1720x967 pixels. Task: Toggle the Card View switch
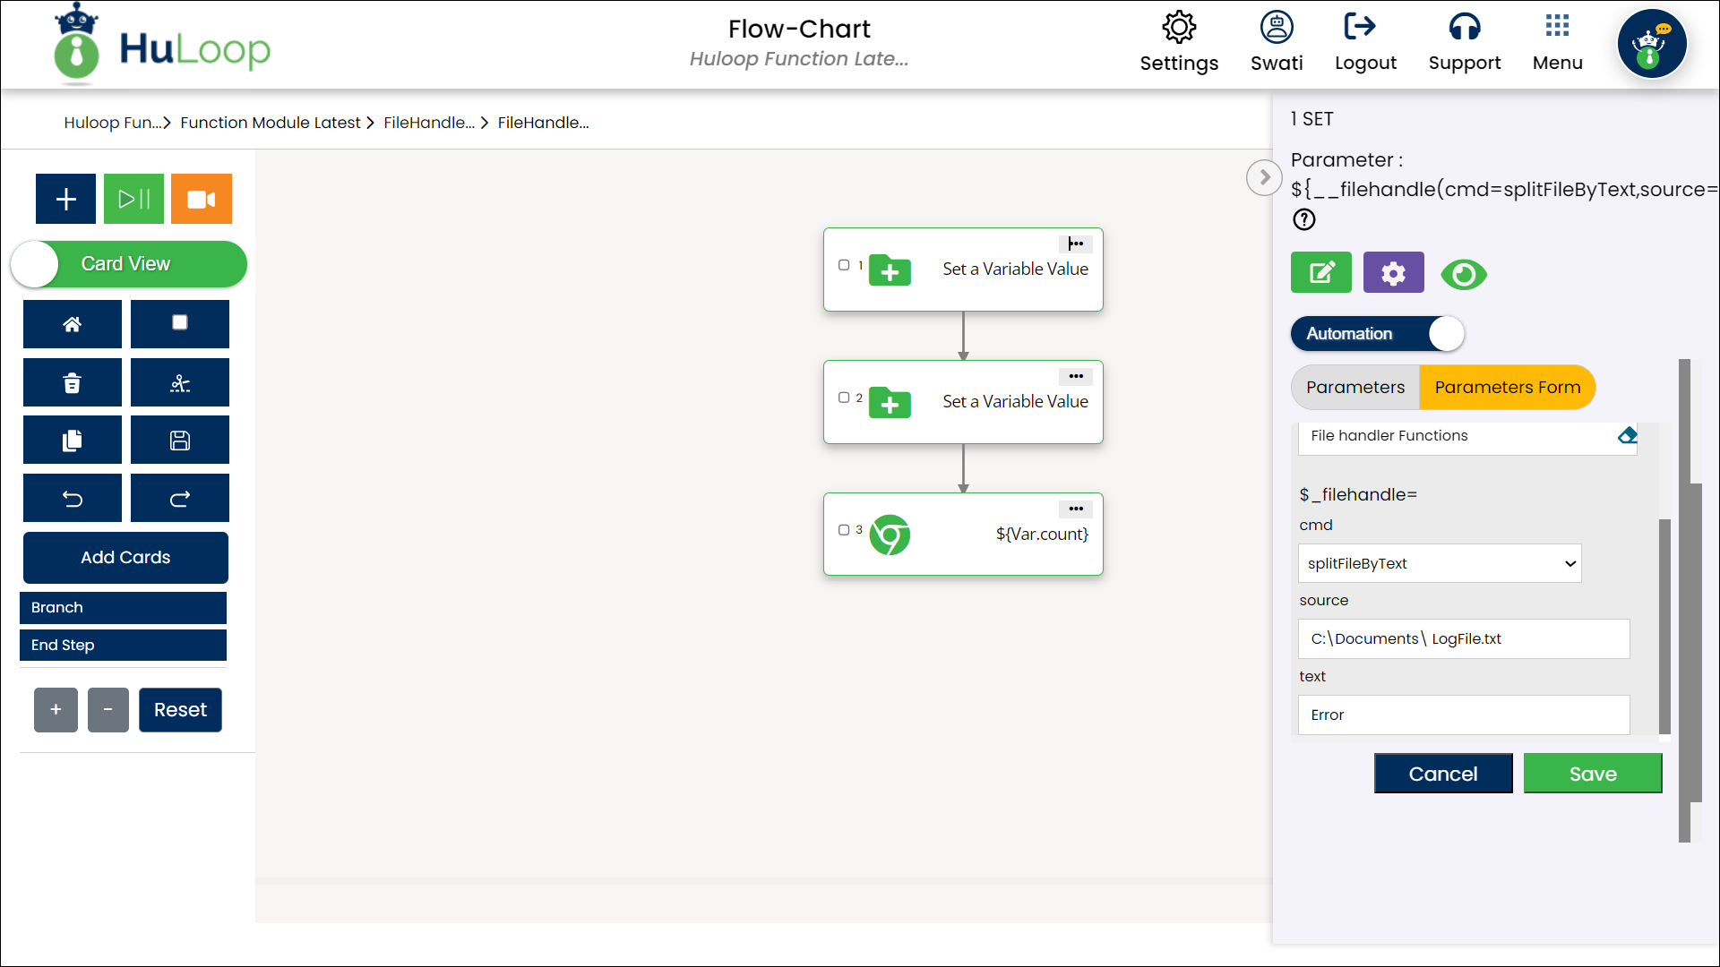[x=129, y=264]
